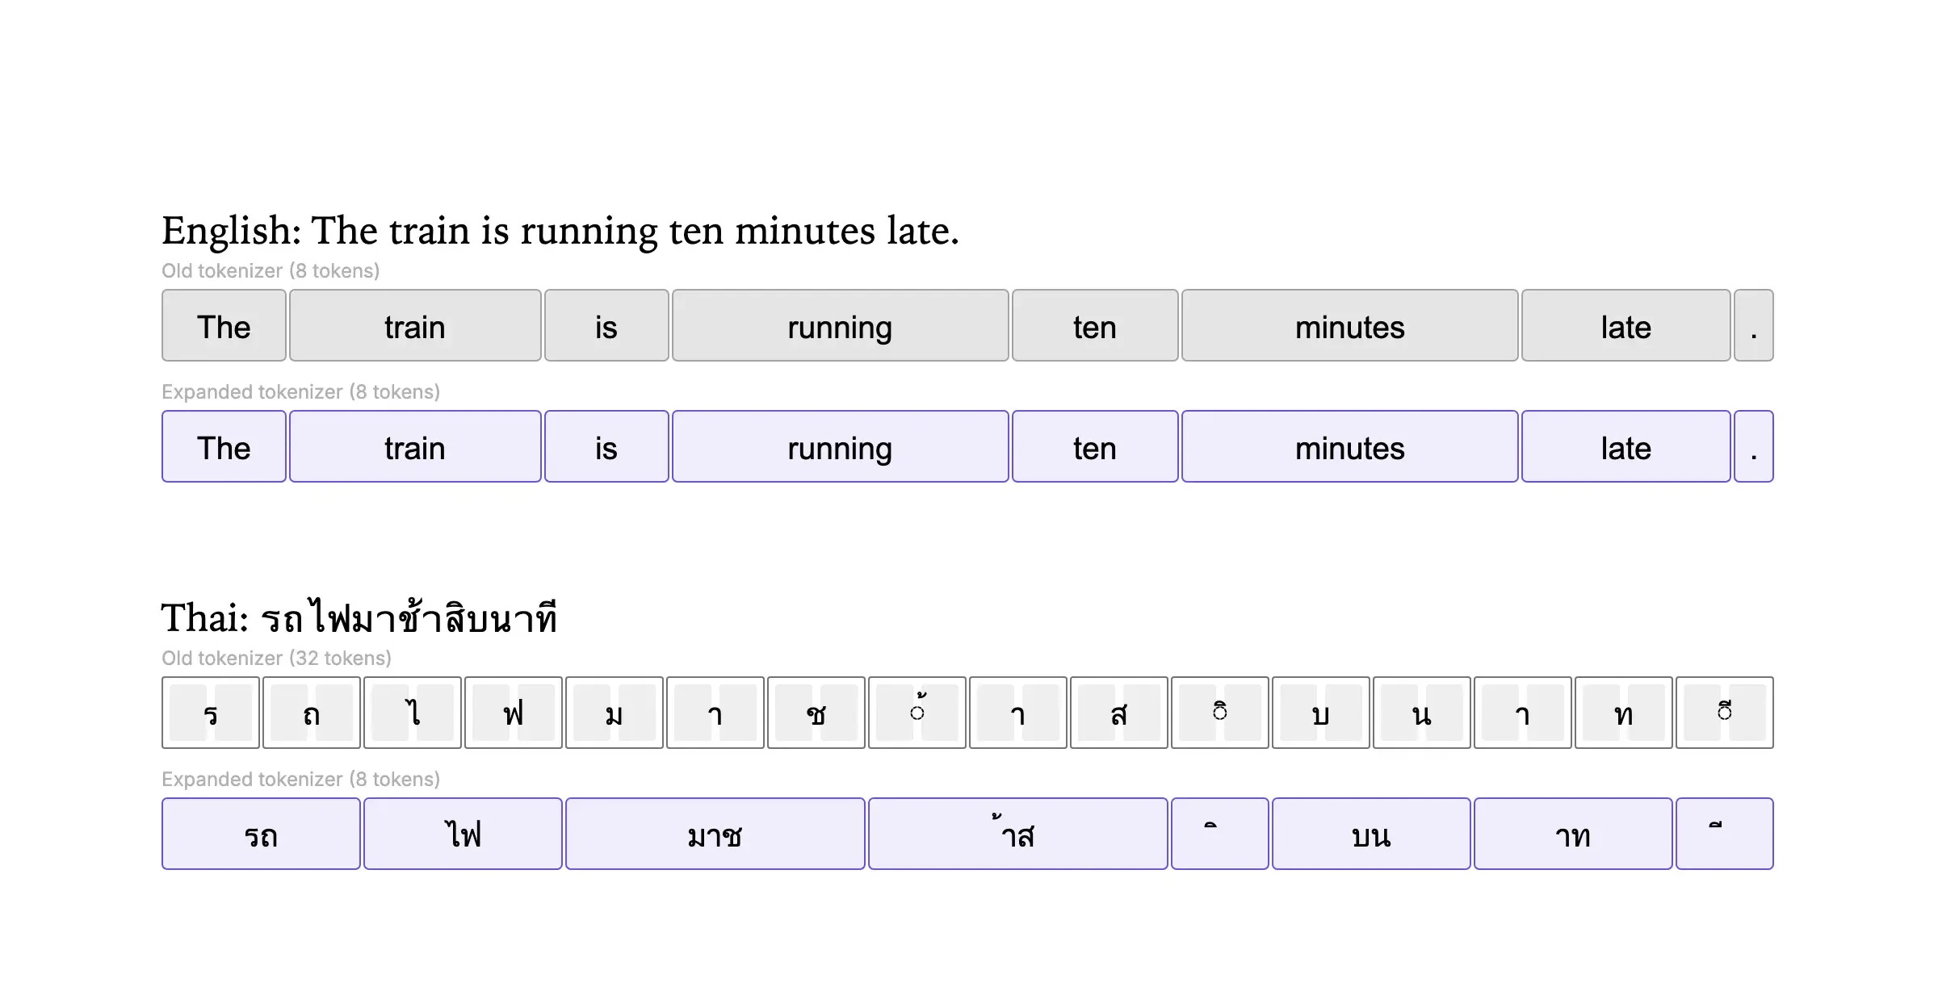Select the 'ส' token in old Thai row

(x=1119, y=713)
